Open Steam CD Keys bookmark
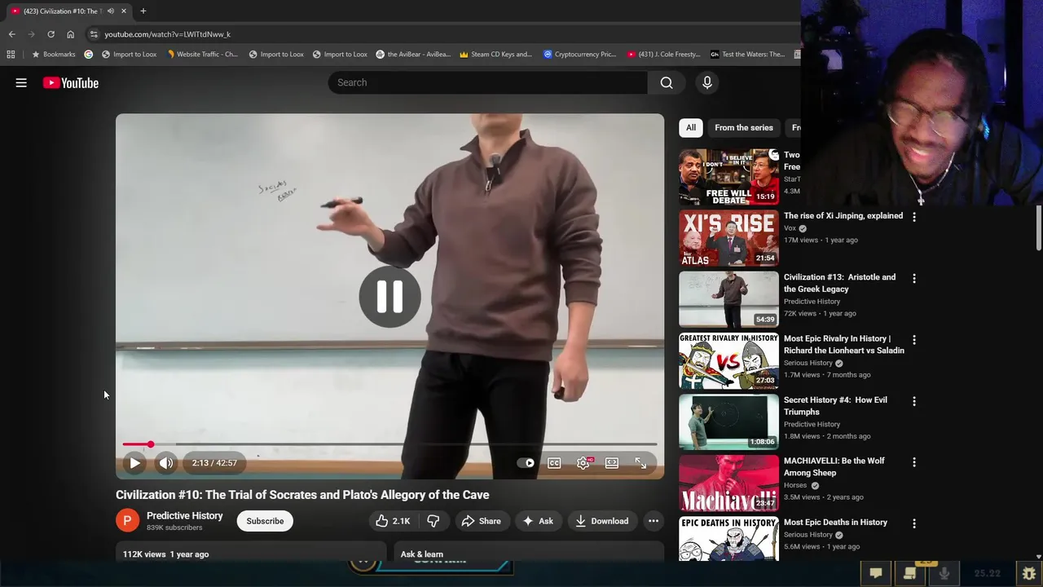Image resolution: width=1043 pixels, height=587 pixels. point(495,55)
